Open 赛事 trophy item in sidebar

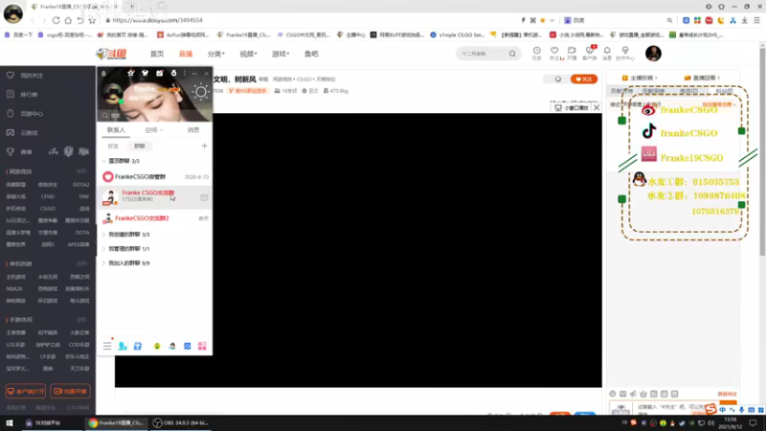[x=19, y=152]
